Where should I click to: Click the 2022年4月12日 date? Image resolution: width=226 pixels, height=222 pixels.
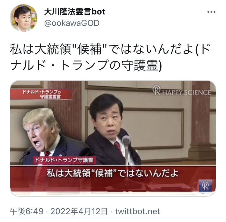point(79,211)
